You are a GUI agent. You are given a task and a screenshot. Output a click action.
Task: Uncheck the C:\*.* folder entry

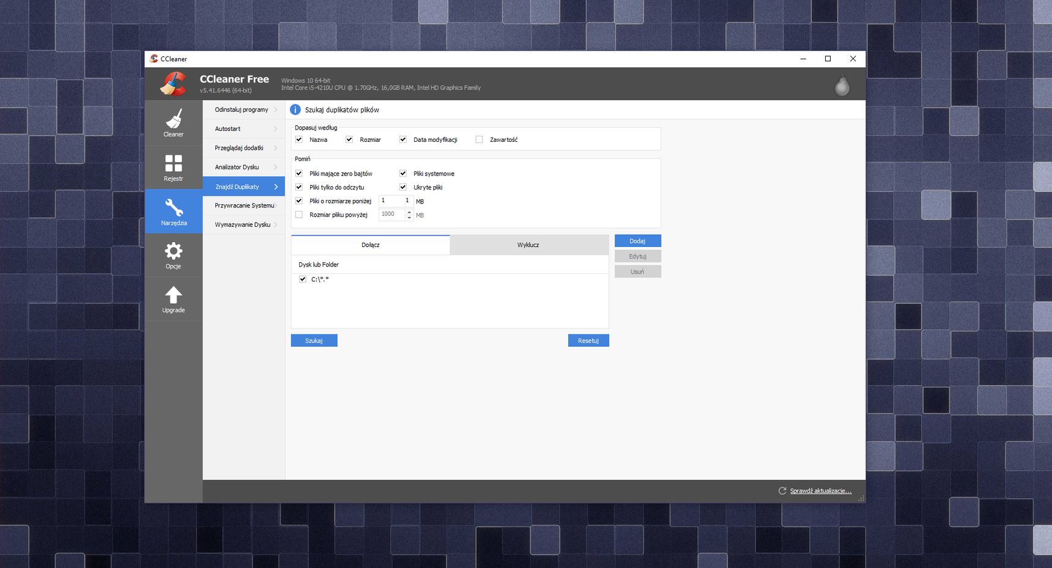303,279
